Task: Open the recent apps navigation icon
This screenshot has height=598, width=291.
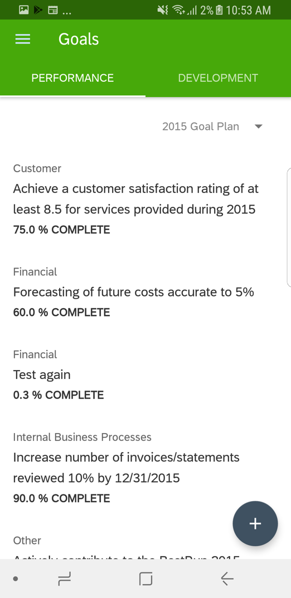Action: pos(65,580)
